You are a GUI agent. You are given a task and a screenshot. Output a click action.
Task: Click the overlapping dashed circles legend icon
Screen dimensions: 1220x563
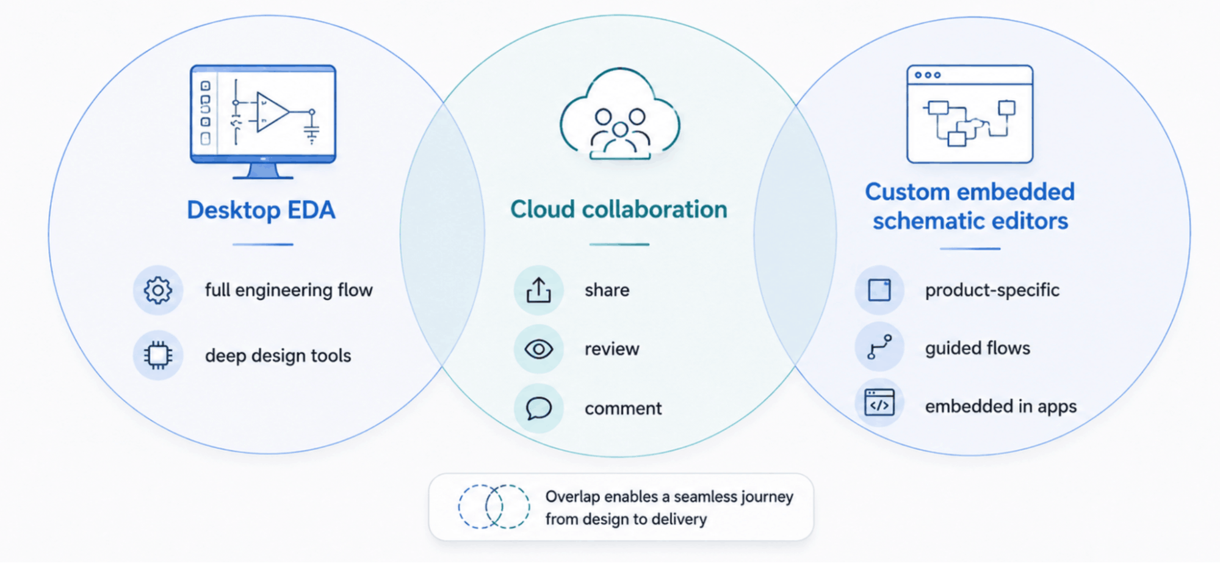point(494,506)
